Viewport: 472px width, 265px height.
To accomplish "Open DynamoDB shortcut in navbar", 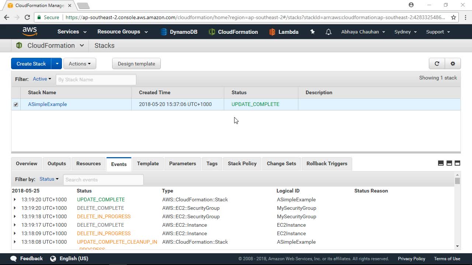I will [179, 32].
